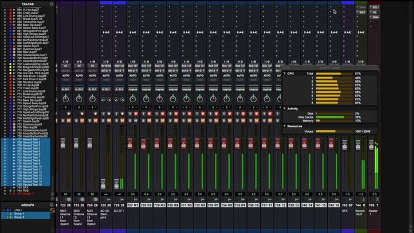Mute track 725

coord(109,120)
